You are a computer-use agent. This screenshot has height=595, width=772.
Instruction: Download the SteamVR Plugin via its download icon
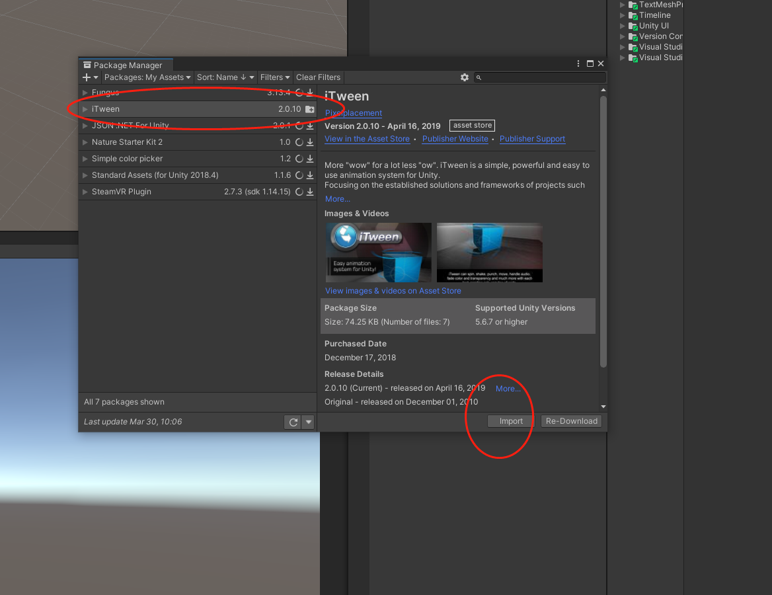pos(309,191)
